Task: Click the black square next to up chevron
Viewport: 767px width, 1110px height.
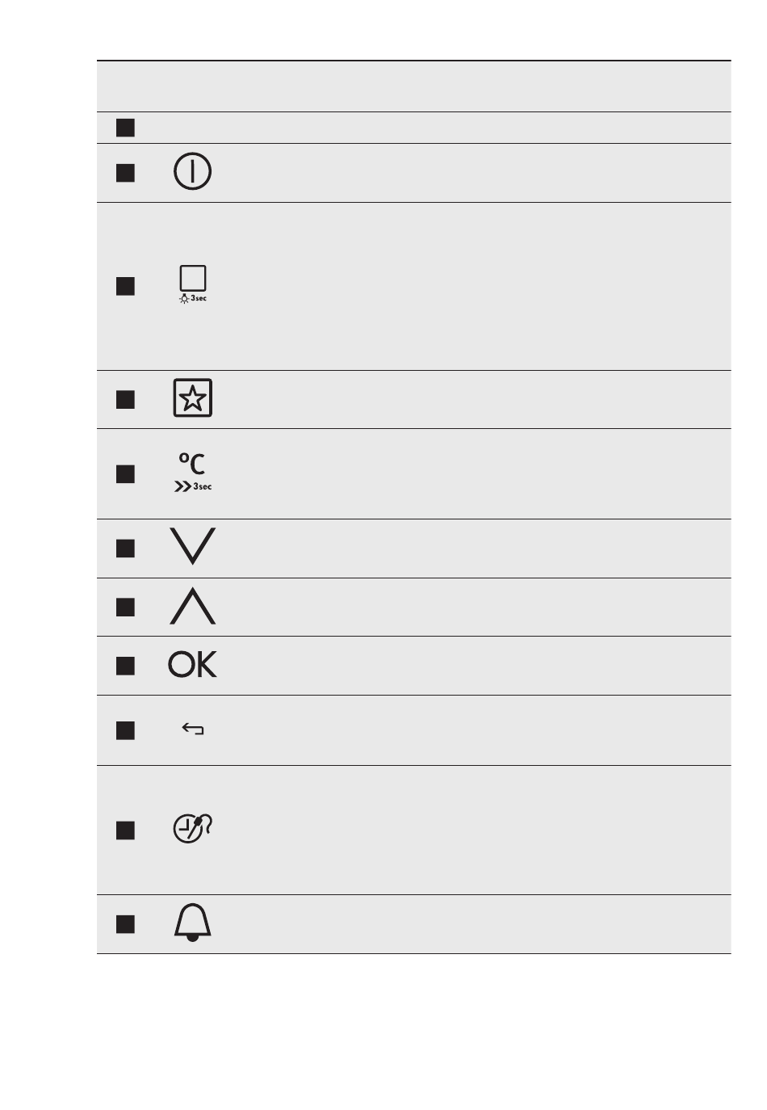Action: (x=125, y=607)
